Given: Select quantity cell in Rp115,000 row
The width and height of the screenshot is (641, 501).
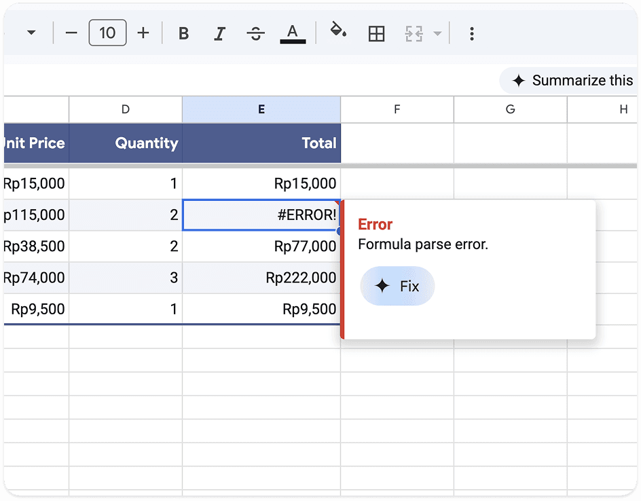Looking at the screenshot, I should click(126, 215).
